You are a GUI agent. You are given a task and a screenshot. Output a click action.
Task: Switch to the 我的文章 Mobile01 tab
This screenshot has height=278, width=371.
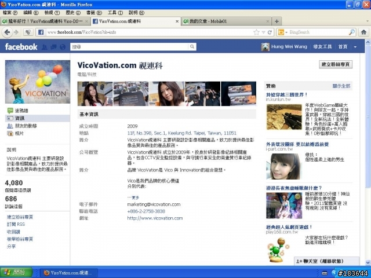[227, 21]
